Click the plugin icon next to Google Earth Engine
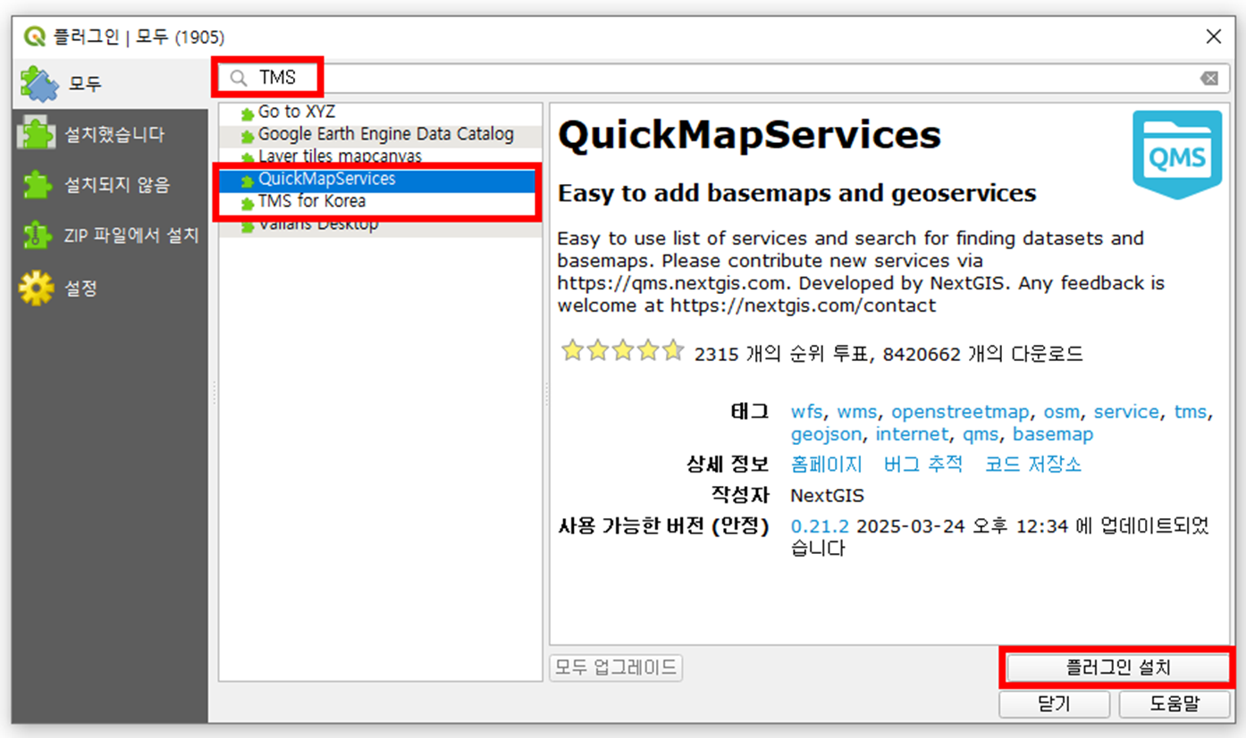Screen dimensions: 1246x738 [x=248, y=137]
